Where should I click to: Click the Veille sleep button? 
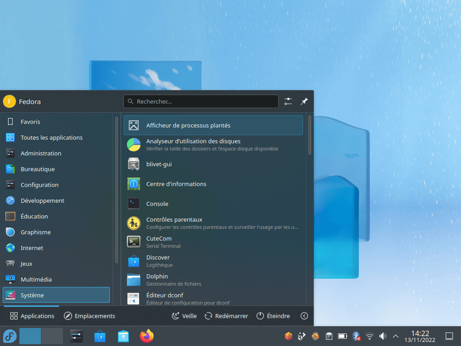coord(184,316)
